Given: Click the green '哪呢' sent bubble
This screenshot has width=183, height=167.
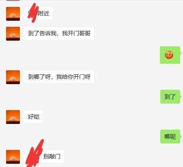Looking at the screenshot, I should 170,137.
